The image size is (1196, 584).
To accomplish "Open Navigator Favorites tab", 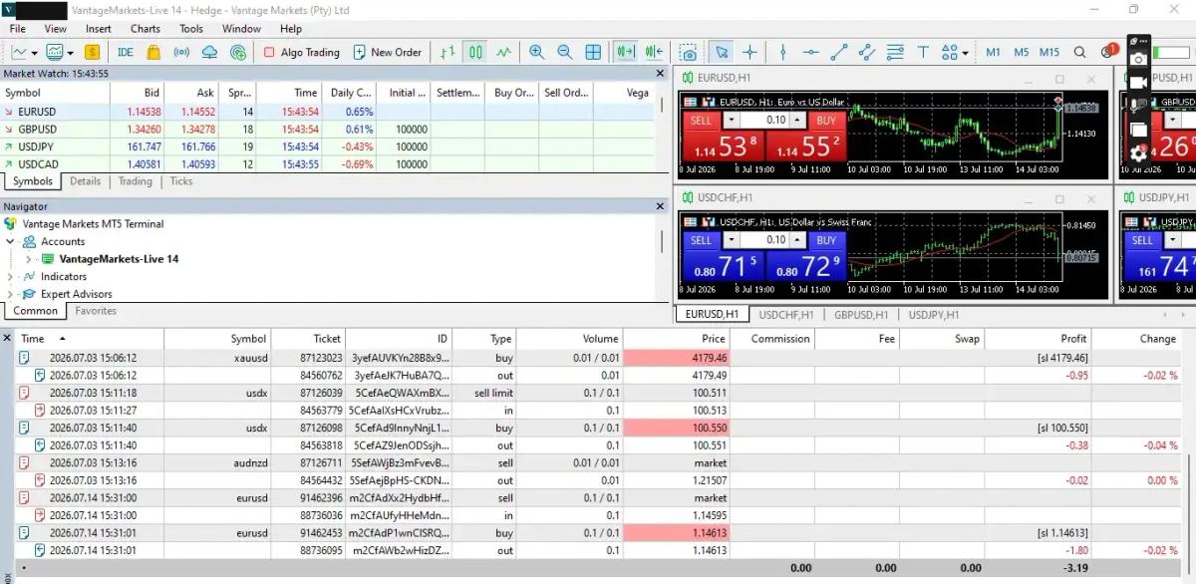I will click(96, 311).
